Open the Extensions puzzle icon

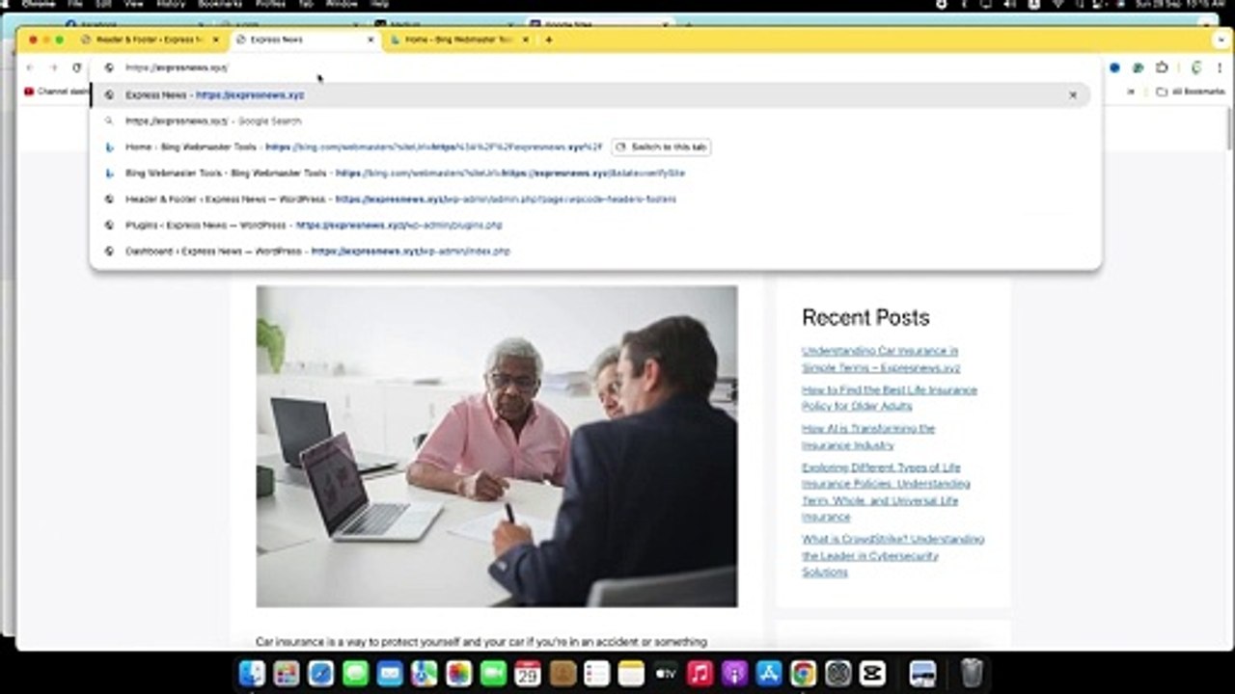click(1162, 67)
